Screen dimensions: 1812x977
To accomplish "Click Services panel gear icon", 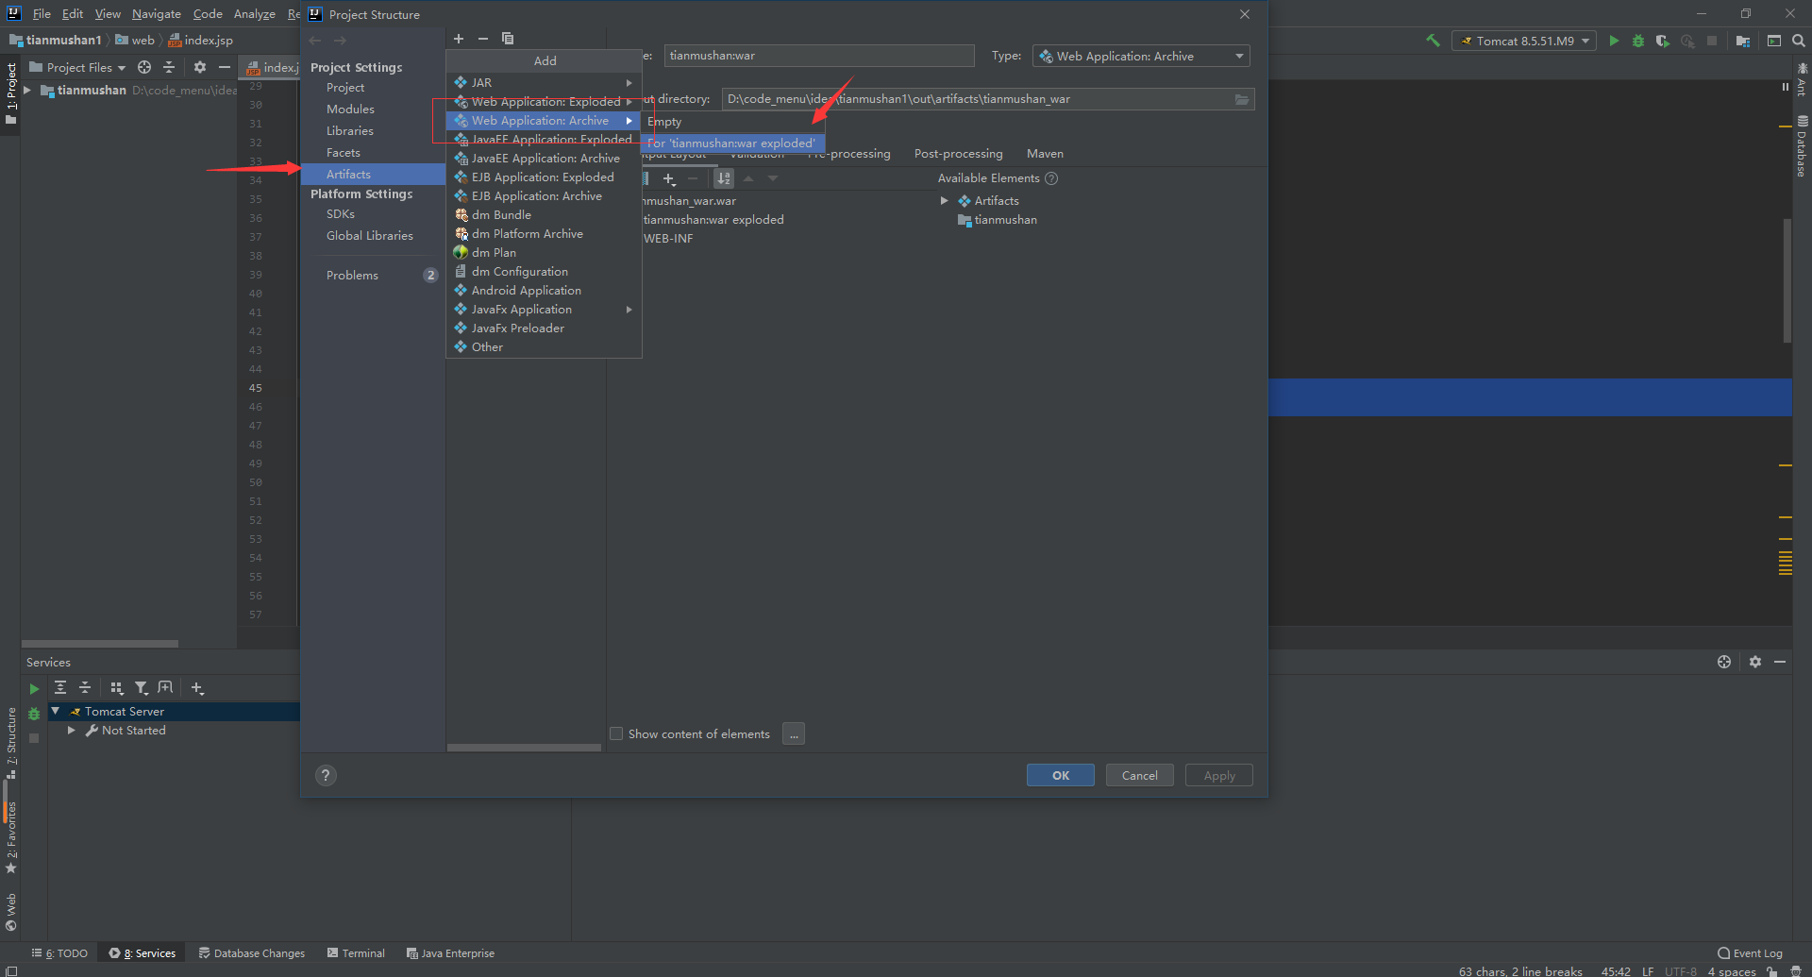I will [1755, 662].
